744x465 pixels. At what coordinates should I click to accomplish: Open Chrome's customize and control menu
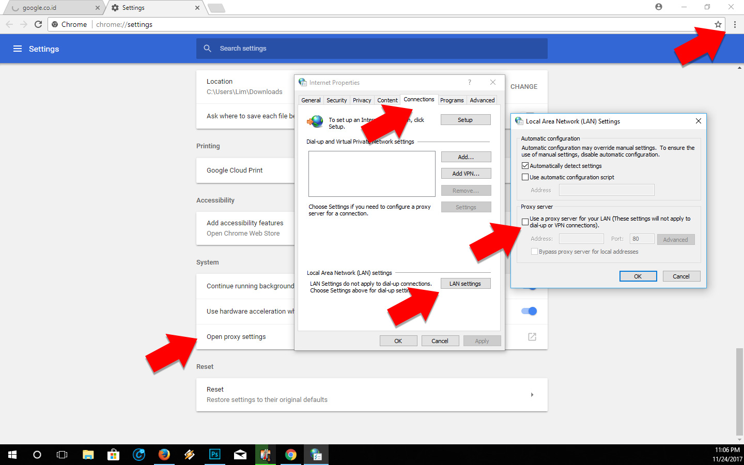pyautogui.click(x=735, y=24)
